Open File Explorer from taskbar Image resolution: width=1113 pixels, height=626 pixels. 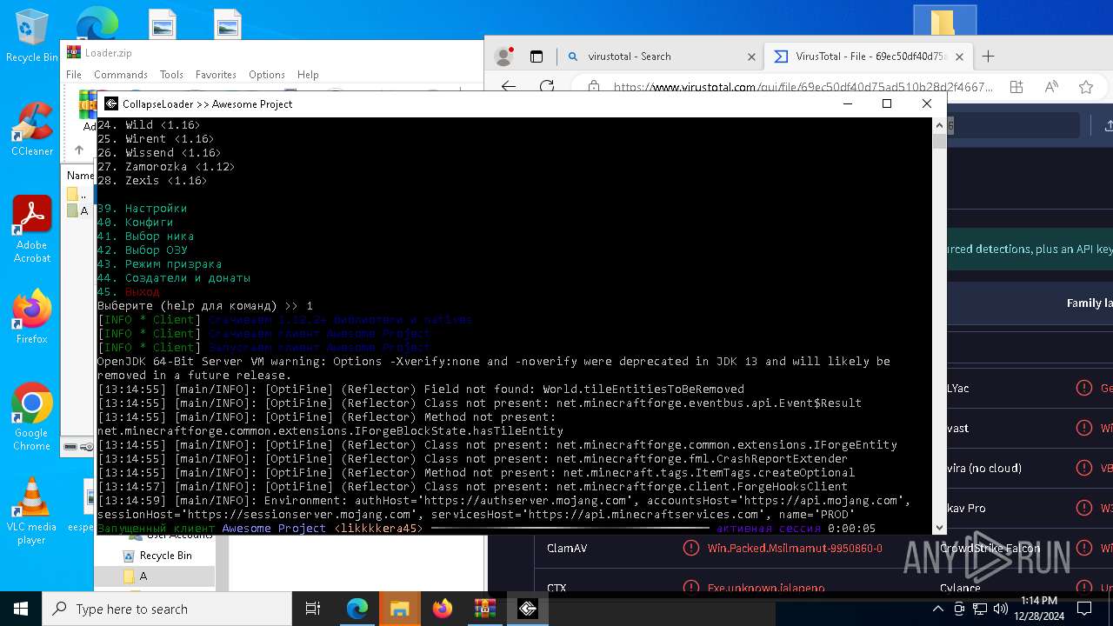399,609
